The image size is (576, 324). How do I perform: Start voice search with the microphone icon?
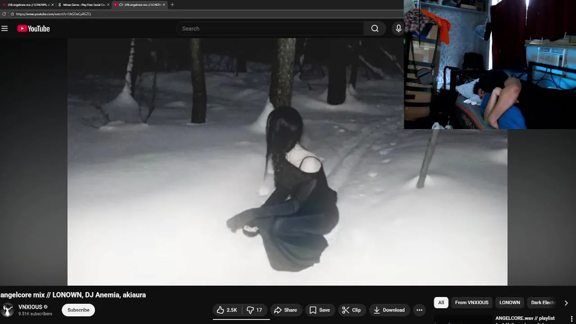point(398,28)
